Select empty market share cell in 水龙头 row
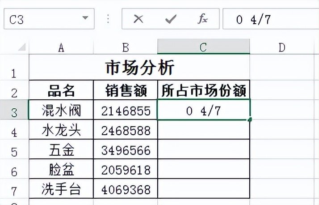 tap(204, 129)
